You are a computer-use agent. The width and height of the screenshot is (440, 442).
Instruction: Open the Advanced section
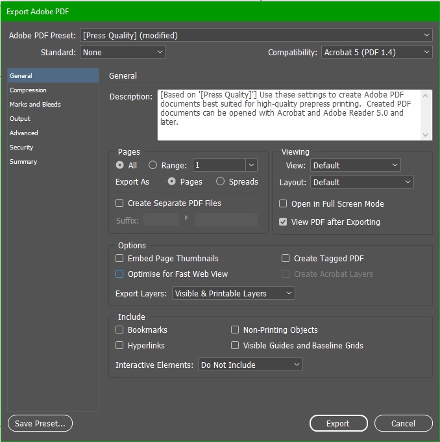coord(53,133)
